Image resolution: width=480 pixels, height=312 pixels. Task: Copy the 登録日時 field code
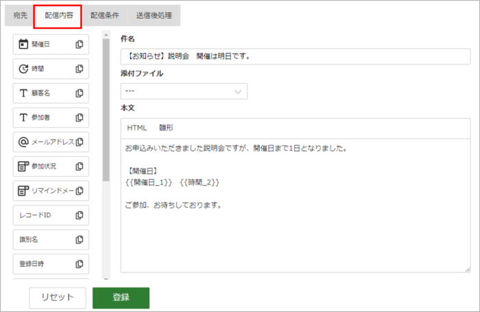80,264
